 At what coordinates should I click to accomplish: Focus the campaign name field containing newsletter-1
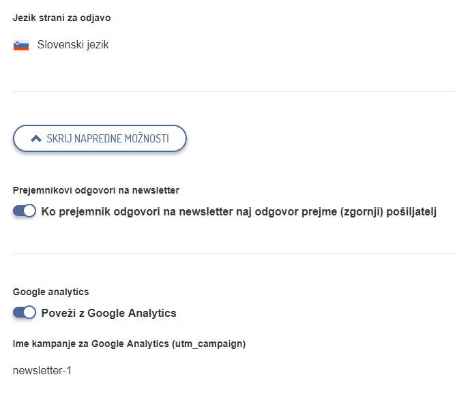click(x=42, y=371)
